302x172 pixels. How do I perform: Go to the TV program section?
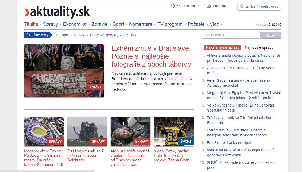pos(170,24)
